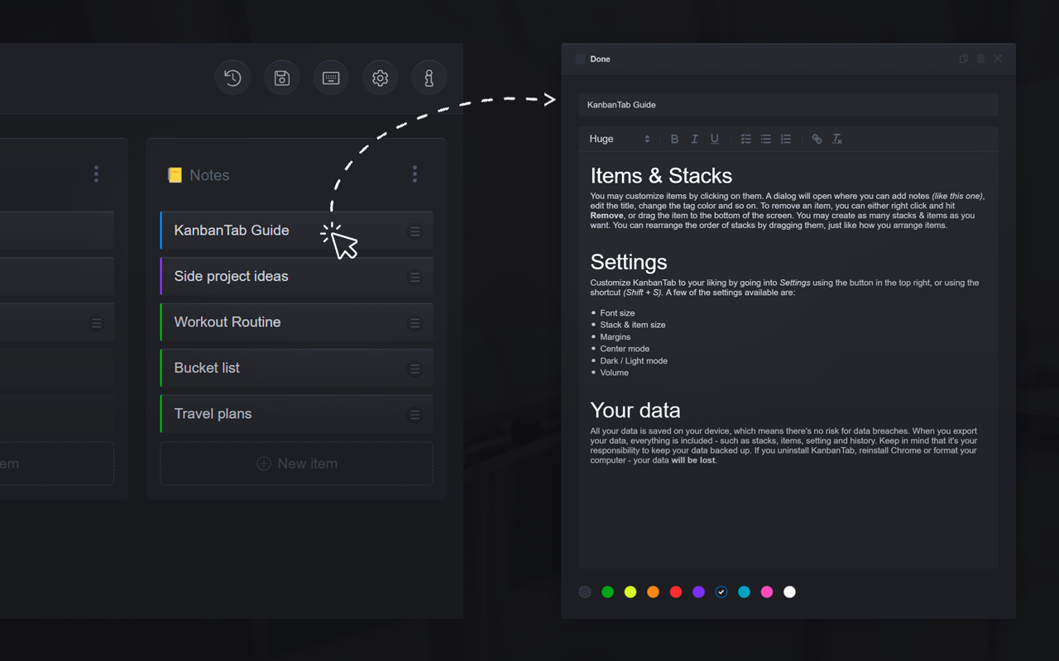Select the pink tag color
The height and width of the screenshot is (661, 1059).
[767, 592]
